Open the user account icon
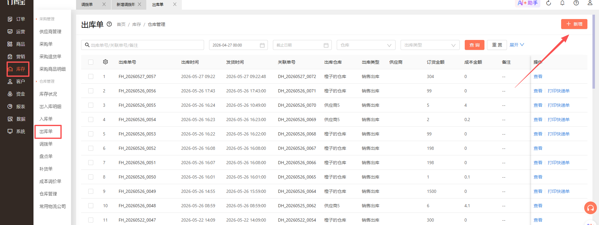The height and width of the screenshot is (225, 599). (590, 3)
